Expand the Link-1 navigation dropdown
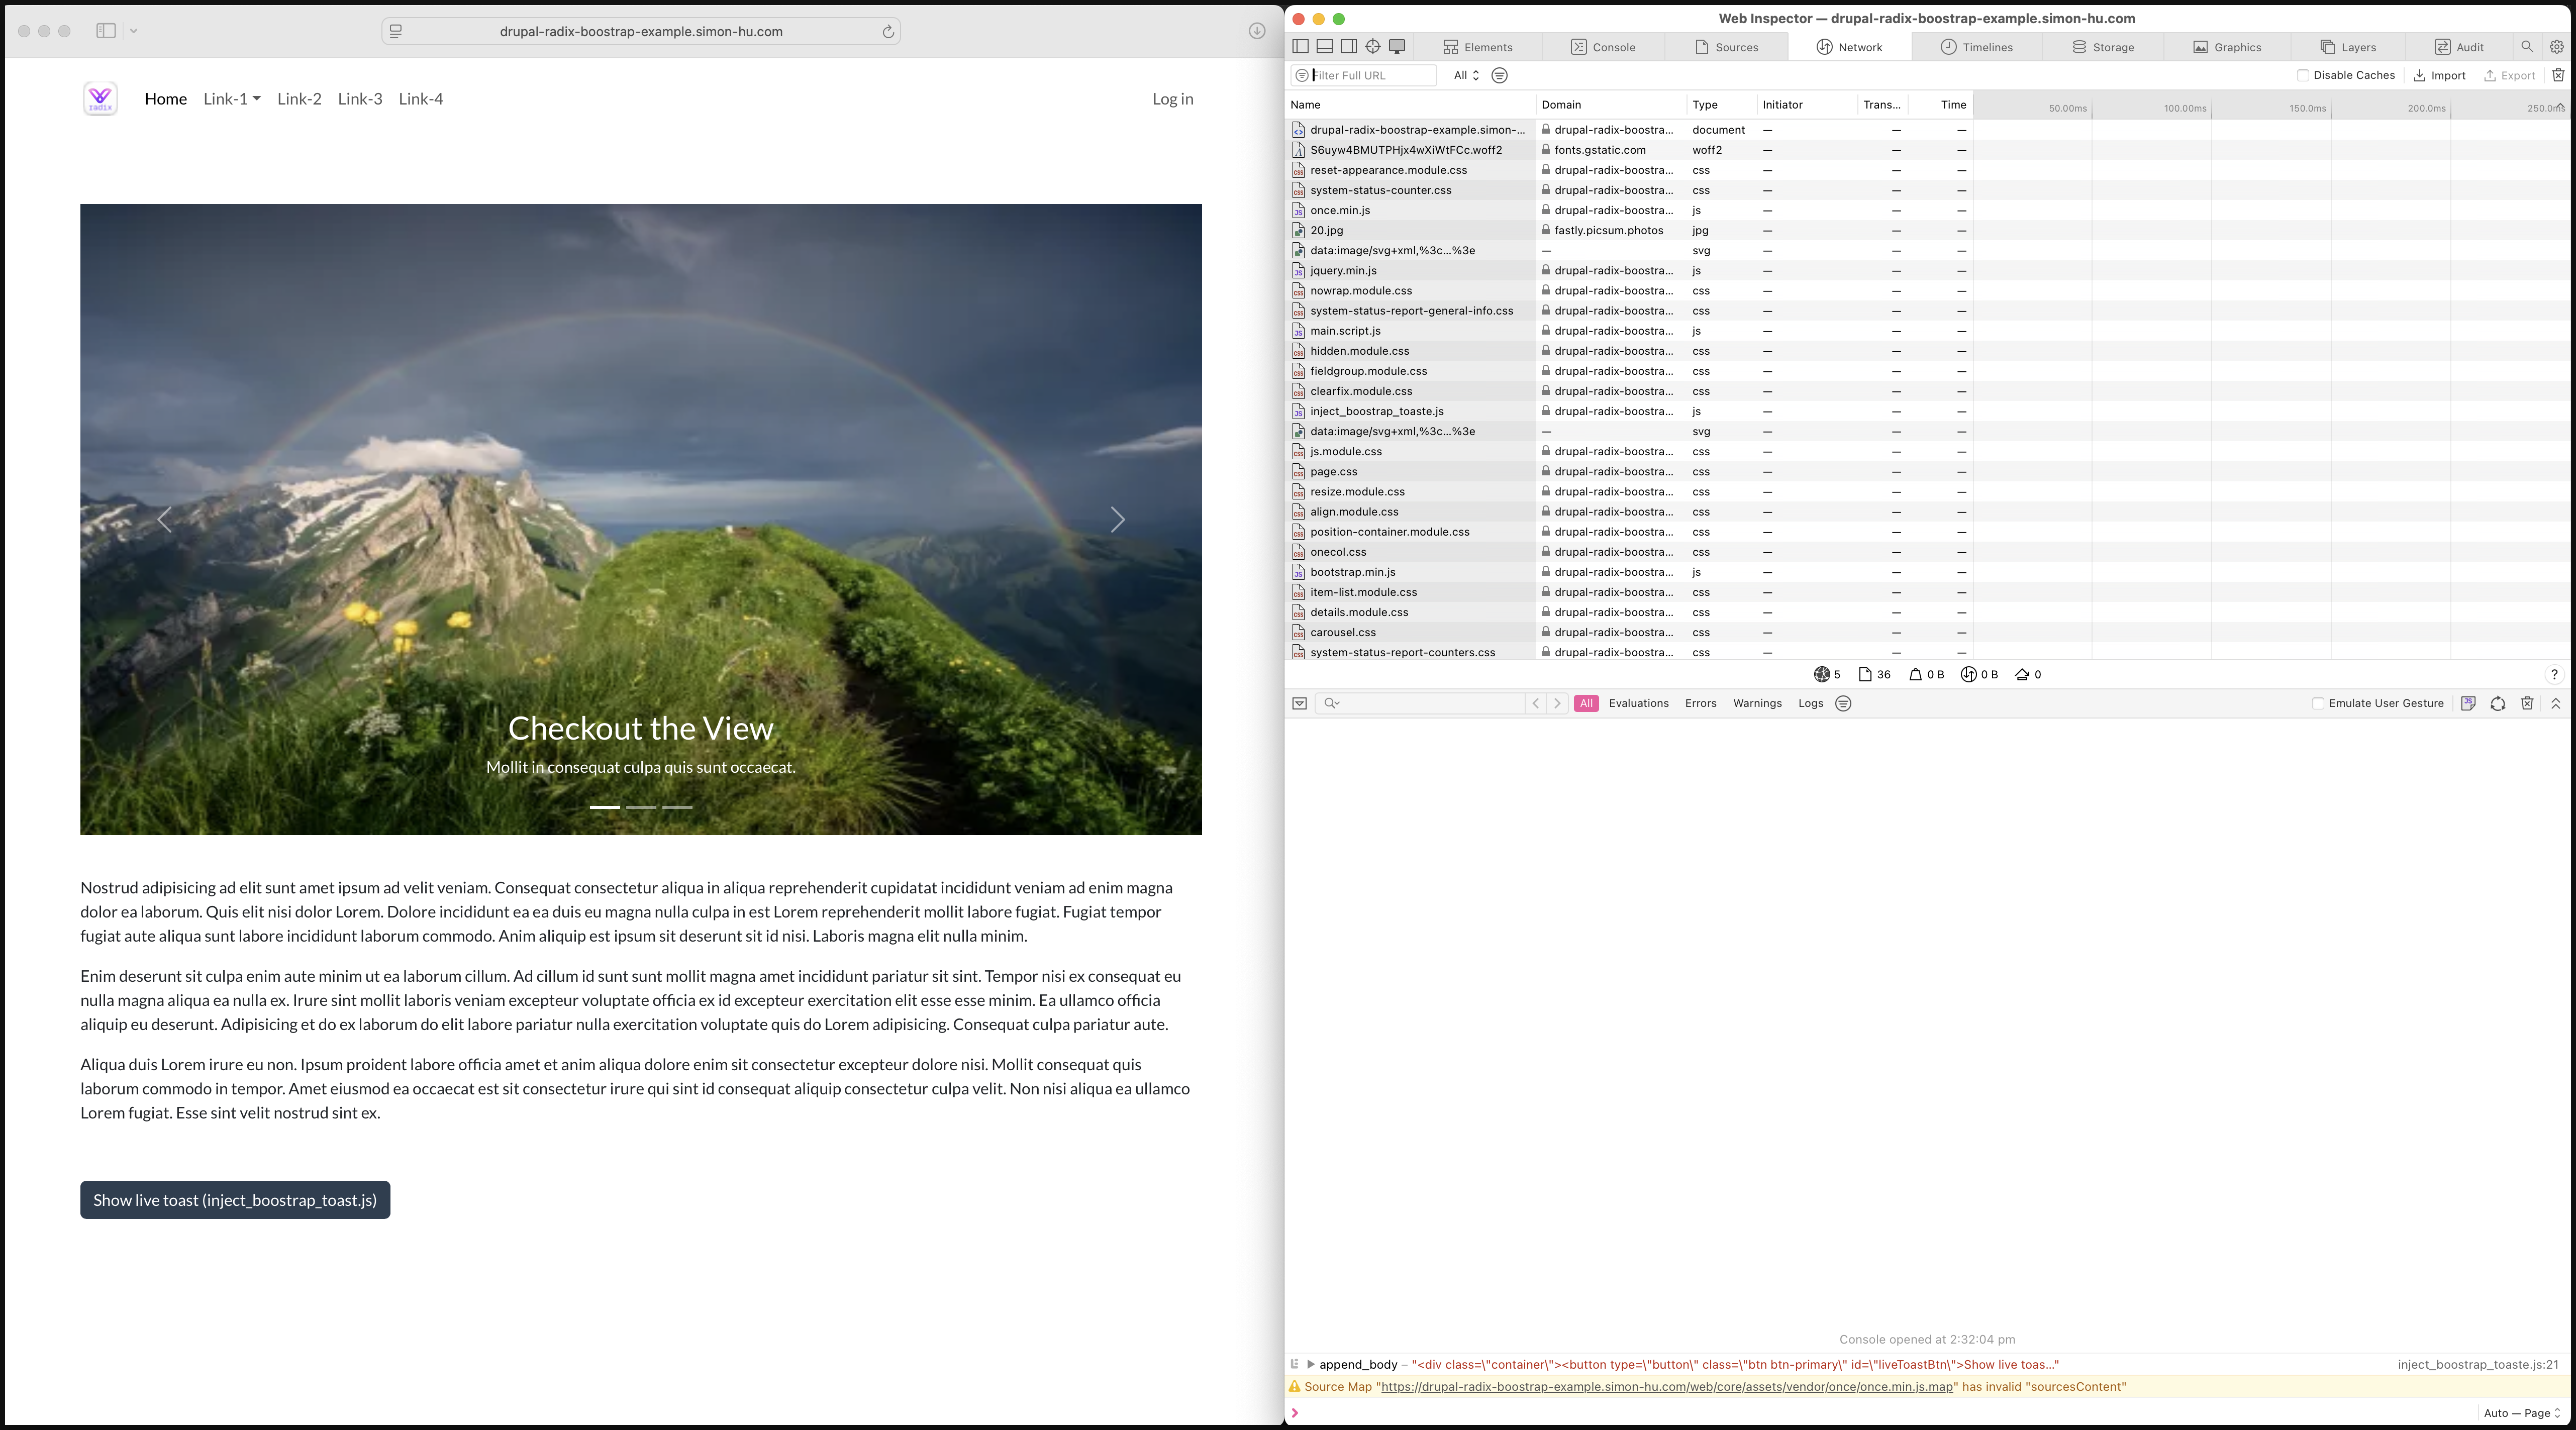This screenshot has height=1430, width=2576. (232, 99)
